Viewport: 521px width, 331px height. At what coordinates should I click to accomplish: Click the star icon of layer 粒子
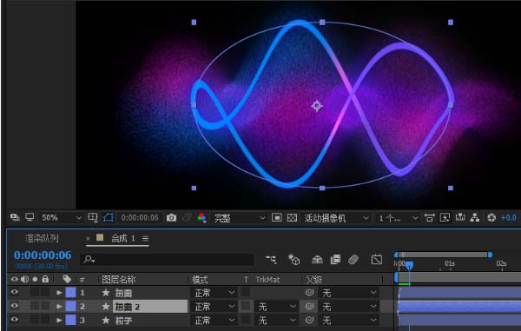pos(106,320)
